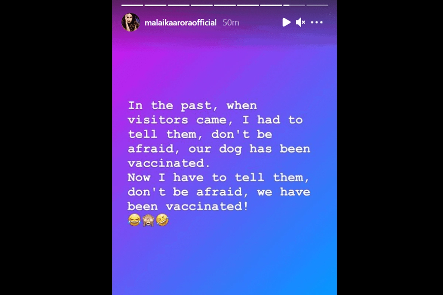This screenshot has height=295, width=443.
Task: Open malaikaaroraofficial profile picture avatar
Action: (131, 22)
